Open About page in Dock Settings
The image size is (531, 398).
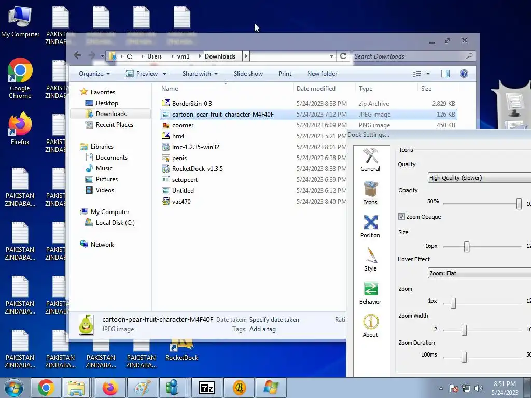[370, 326]
